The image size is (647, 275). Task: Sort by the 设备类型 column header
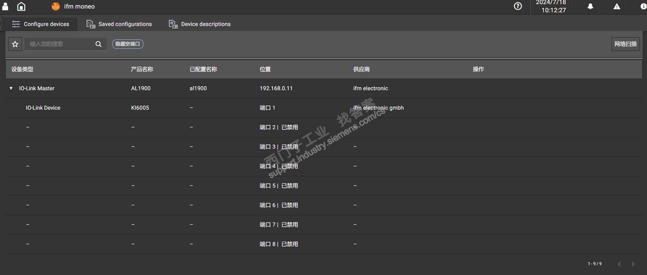[22, 69]
